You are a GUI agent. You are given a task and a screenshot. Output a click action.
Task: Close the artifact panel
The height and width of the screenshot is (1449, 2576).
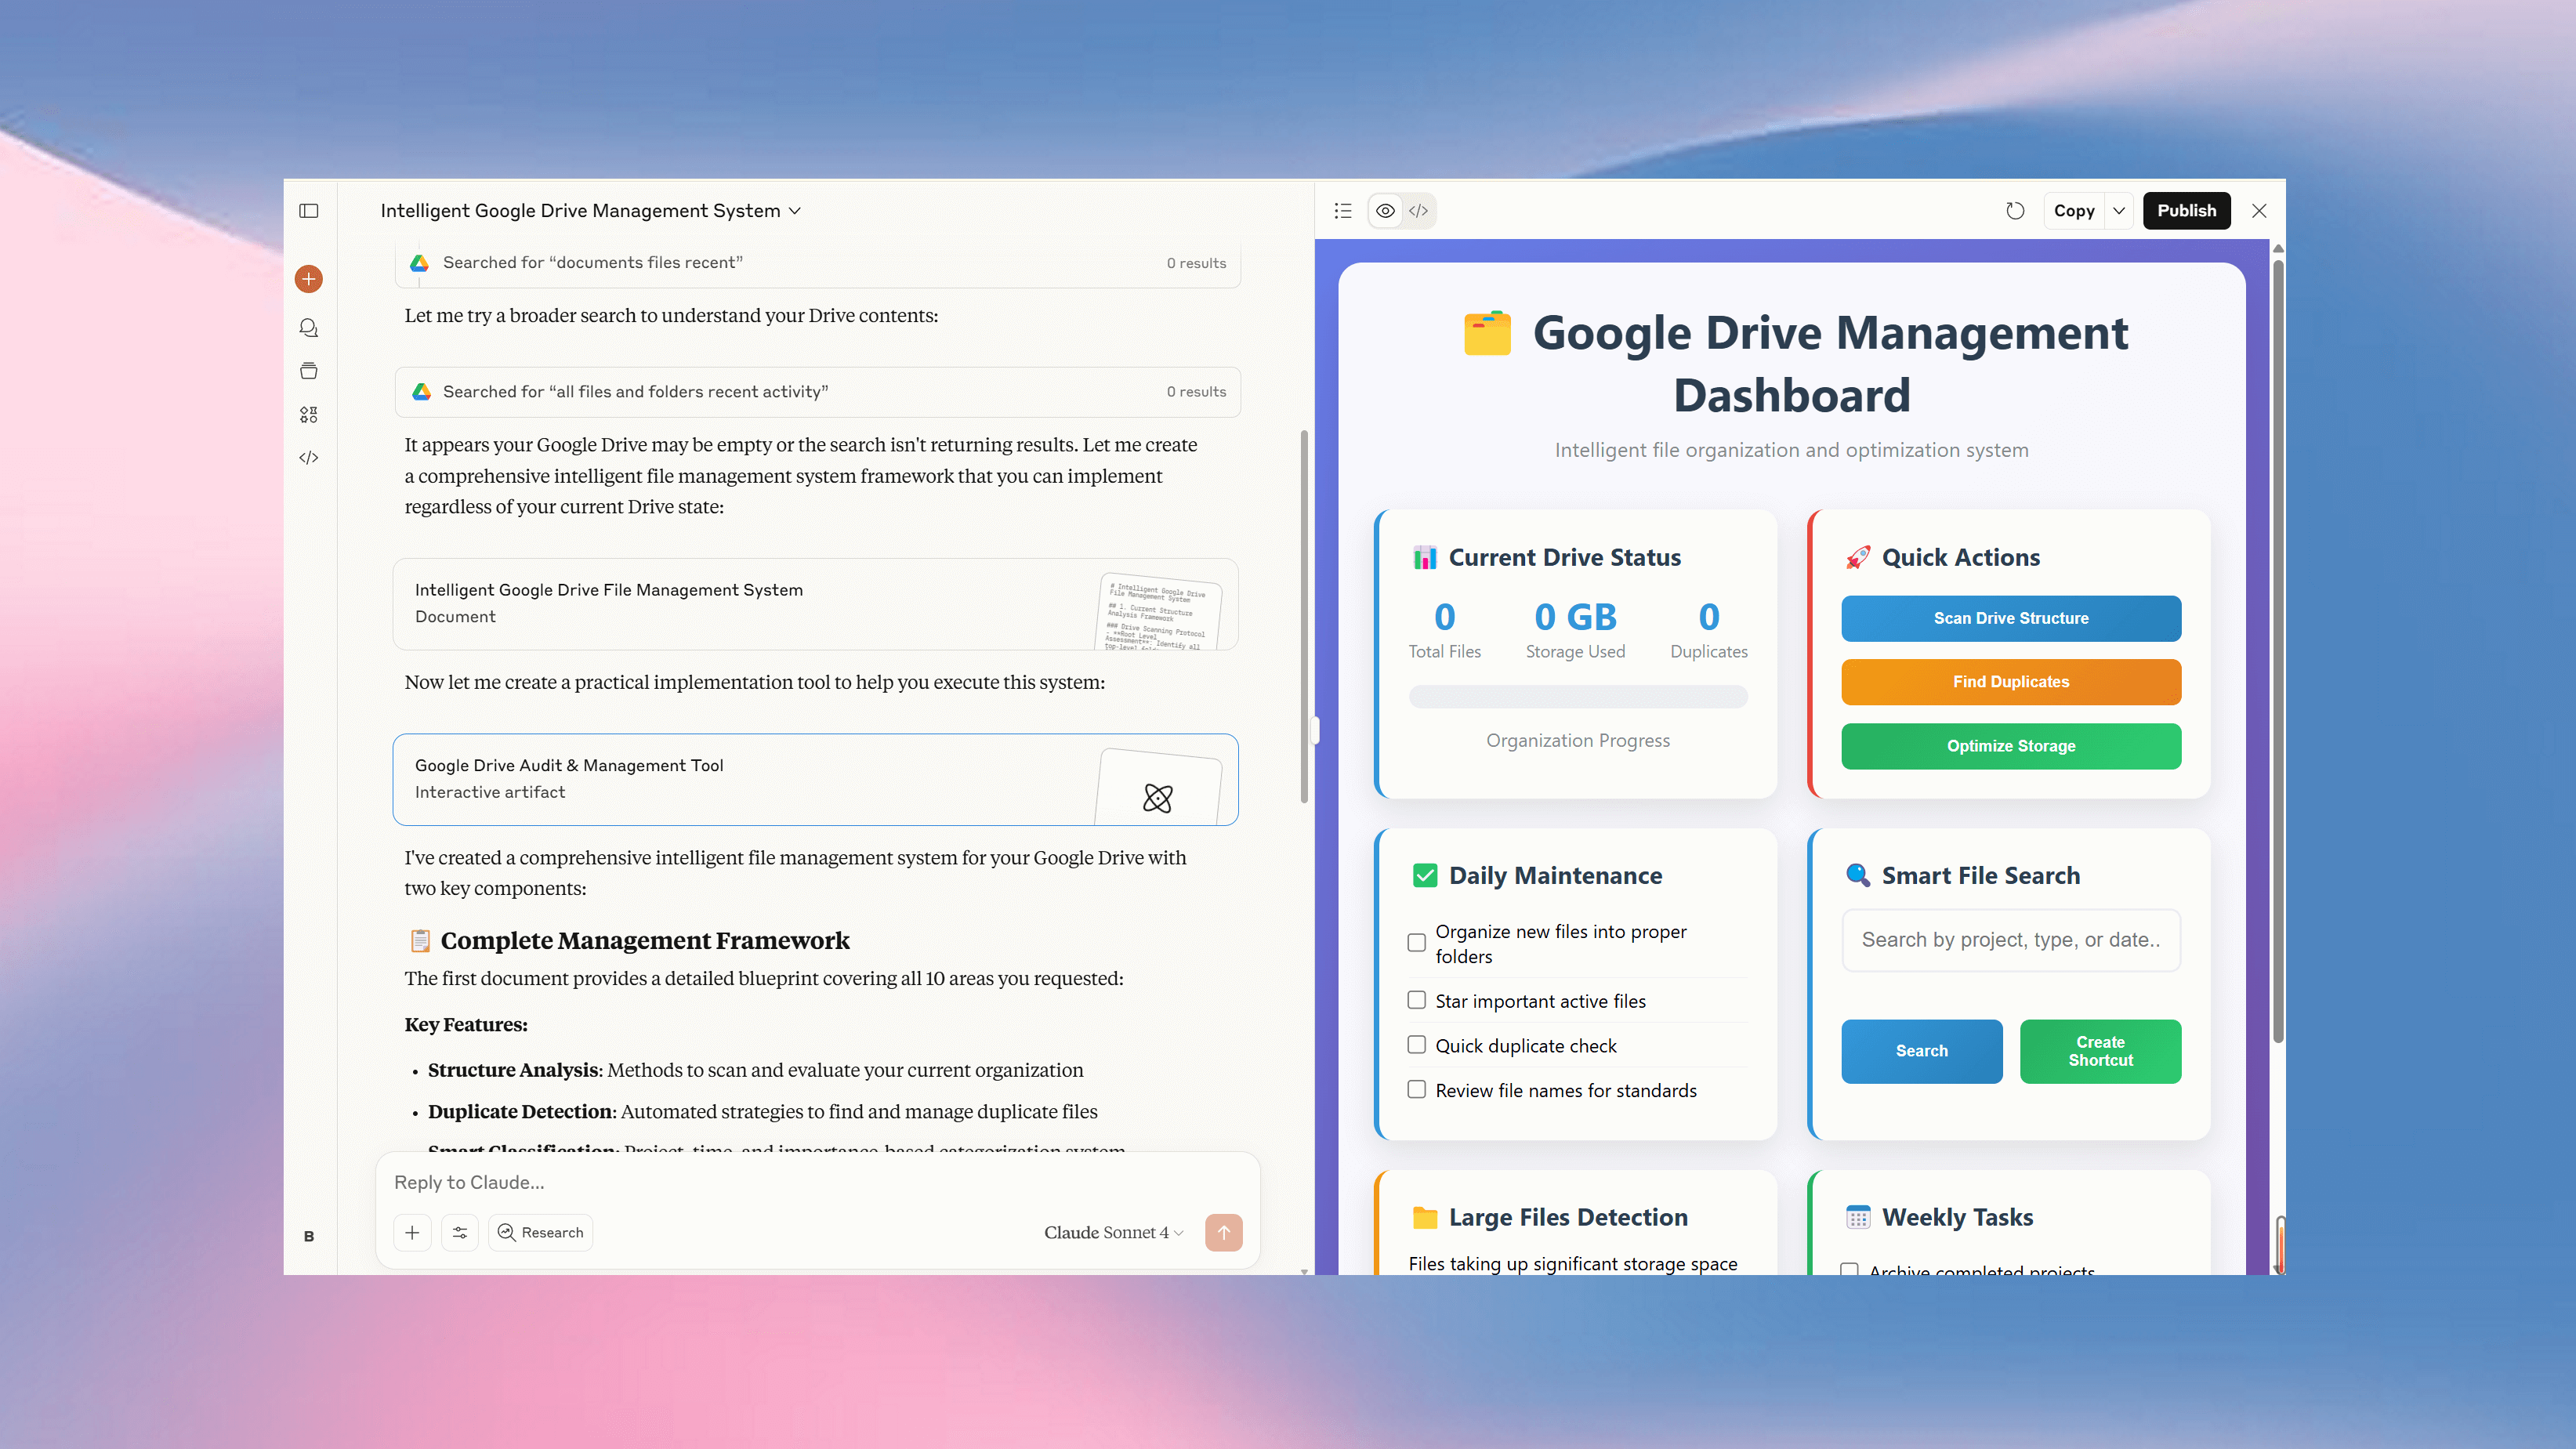[x=2259, y=211]
